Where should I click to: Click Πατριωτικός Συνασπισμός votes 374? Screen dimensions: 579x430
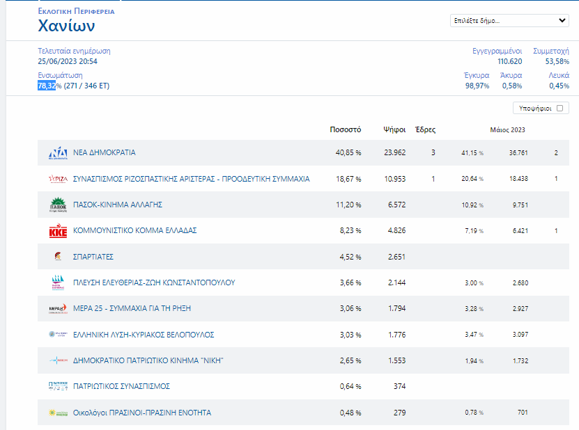399,386
